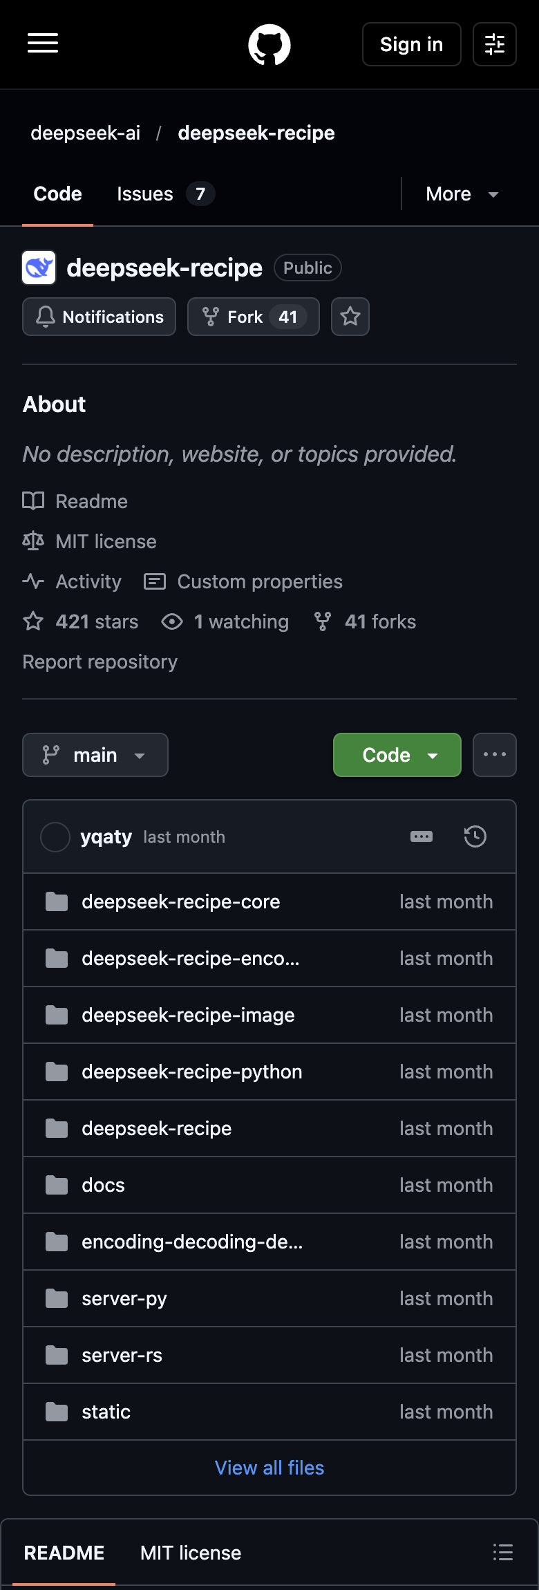This screenshot has height=1590, width=539.
Task: Click the Public badge label
Action: (x=308, y=268)
